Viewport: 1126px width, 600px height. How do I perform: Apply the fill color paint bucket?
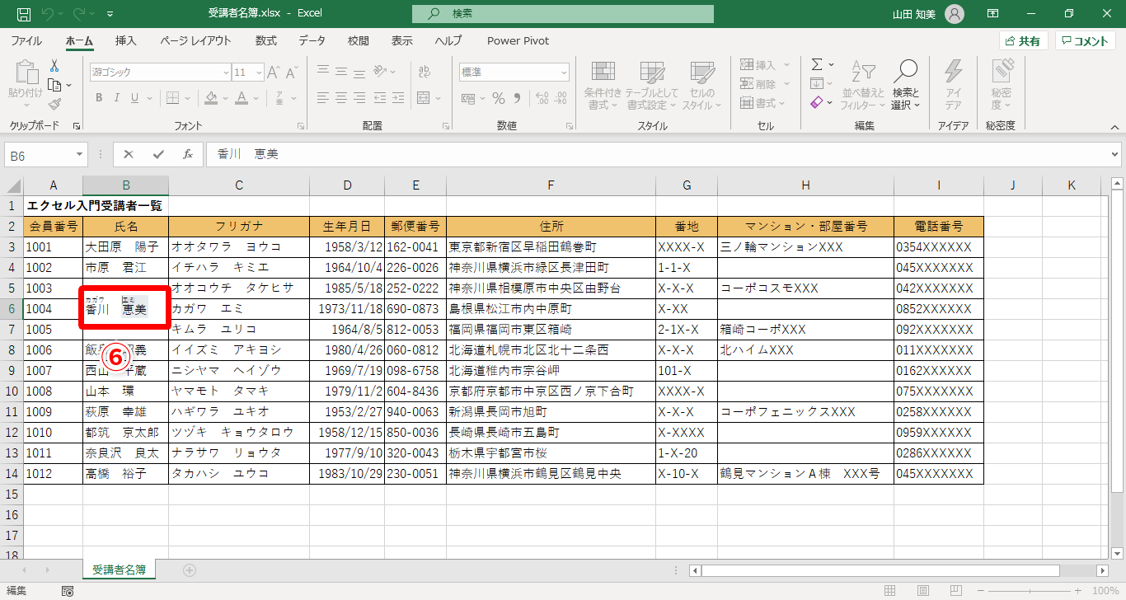coord(212,98)
